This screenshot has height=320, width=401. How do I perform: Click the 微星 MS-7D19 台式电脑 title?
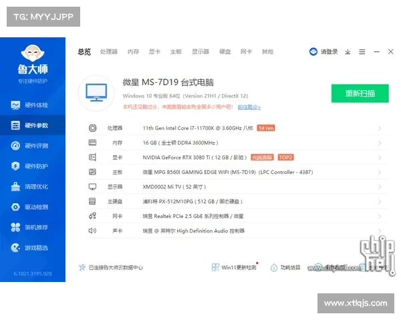tap(168, 82)
